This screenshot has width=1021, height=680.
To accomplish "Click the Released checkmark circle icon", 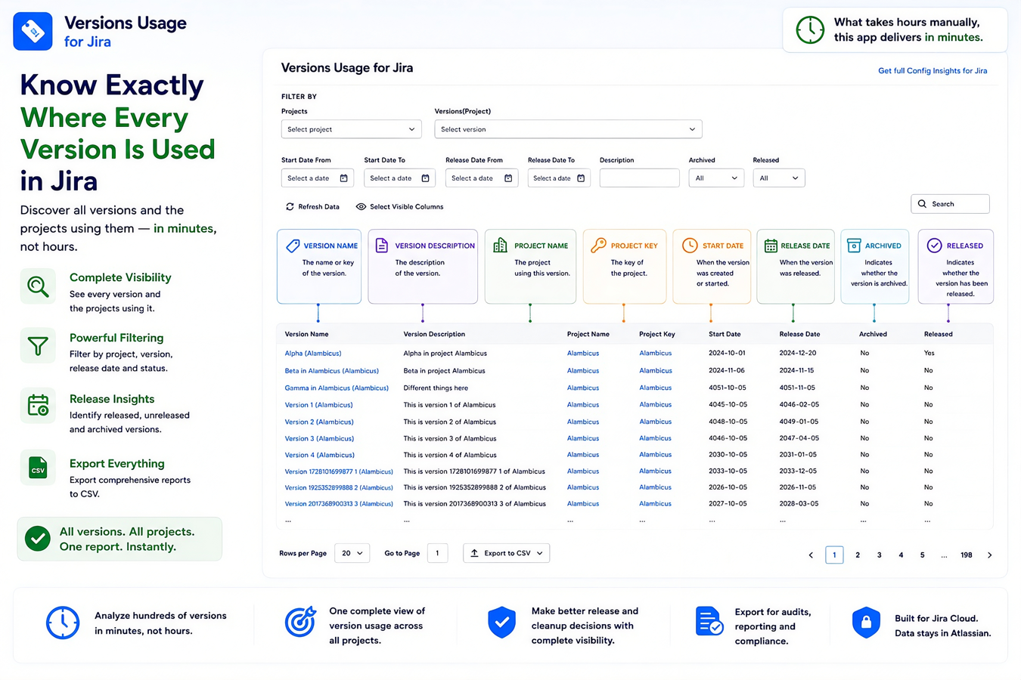I will tap(935, 246).
